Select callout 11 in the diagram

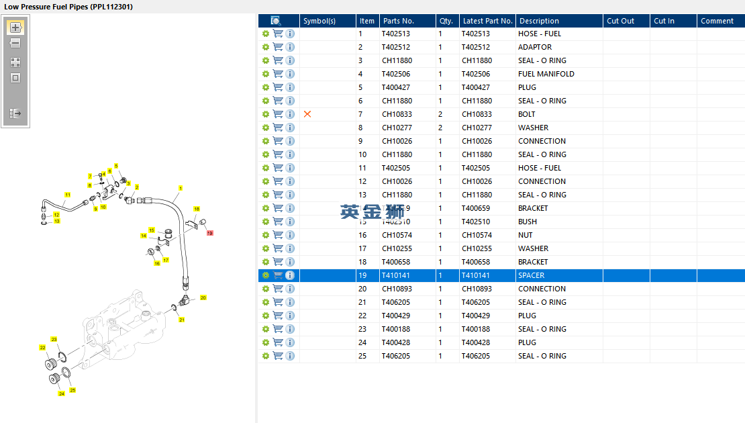[68, 195]
